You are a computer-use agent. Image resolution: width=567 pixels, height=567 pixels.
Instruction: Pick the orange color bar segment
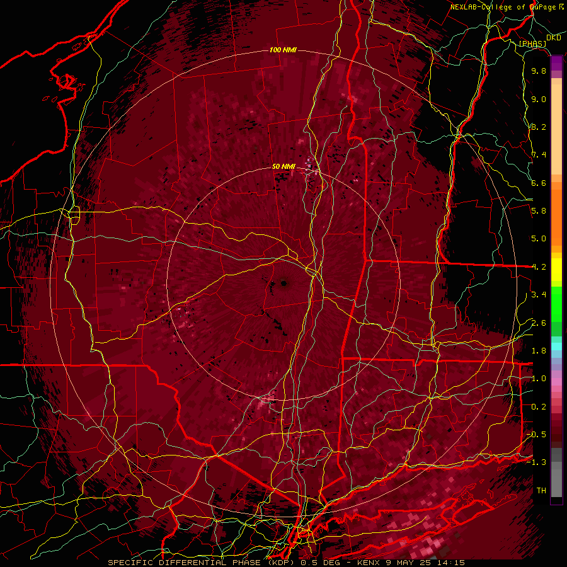tap(556, 217)
